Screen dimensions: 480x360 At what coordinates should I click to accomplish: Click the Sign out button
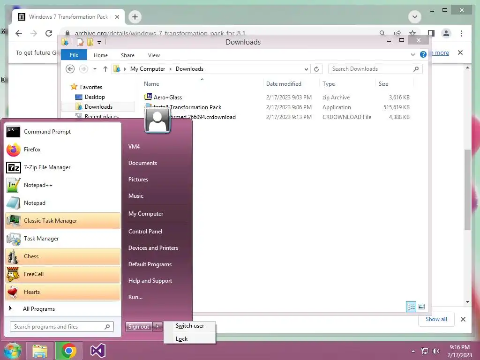pyautogui.click(x=139, y=327)
